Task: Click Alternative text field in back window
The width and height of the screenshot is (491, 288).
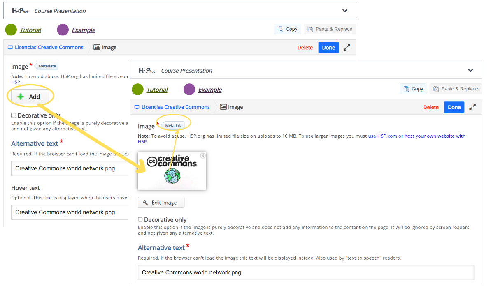Action: 70,168
